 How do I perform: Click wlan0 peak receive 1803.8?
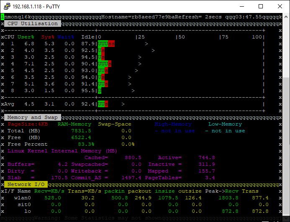(x=228, y=198)
